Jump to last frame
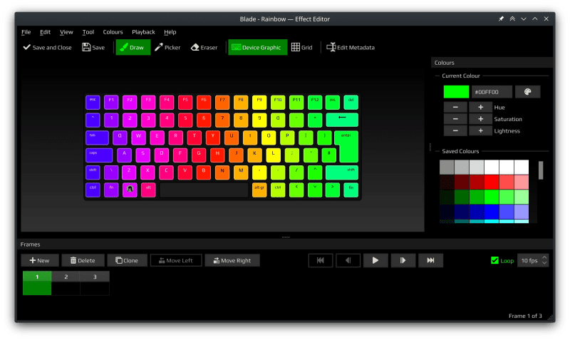570x340 pixels. point(430,260)
